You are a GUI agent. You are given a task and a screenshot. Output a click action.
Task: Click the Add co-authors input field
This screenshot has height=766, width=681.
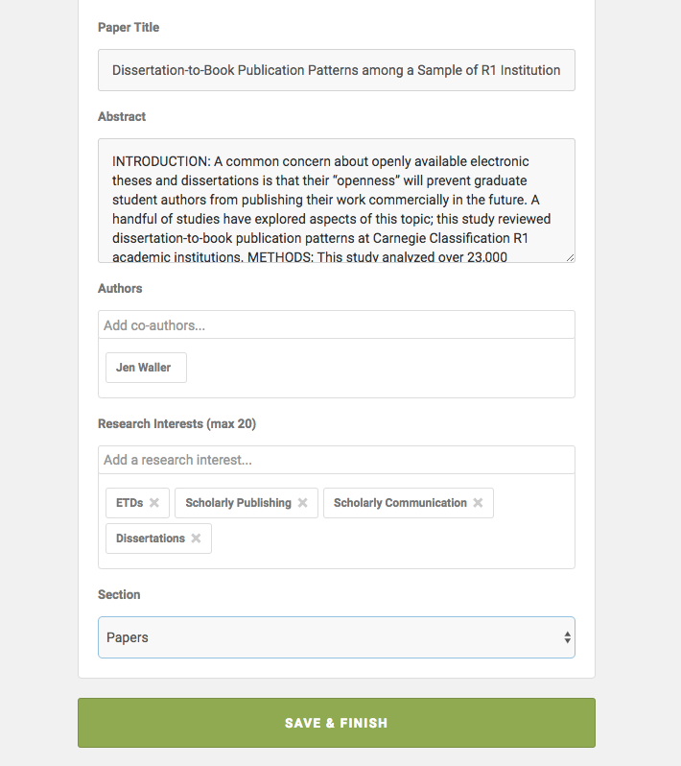(336, 325)
